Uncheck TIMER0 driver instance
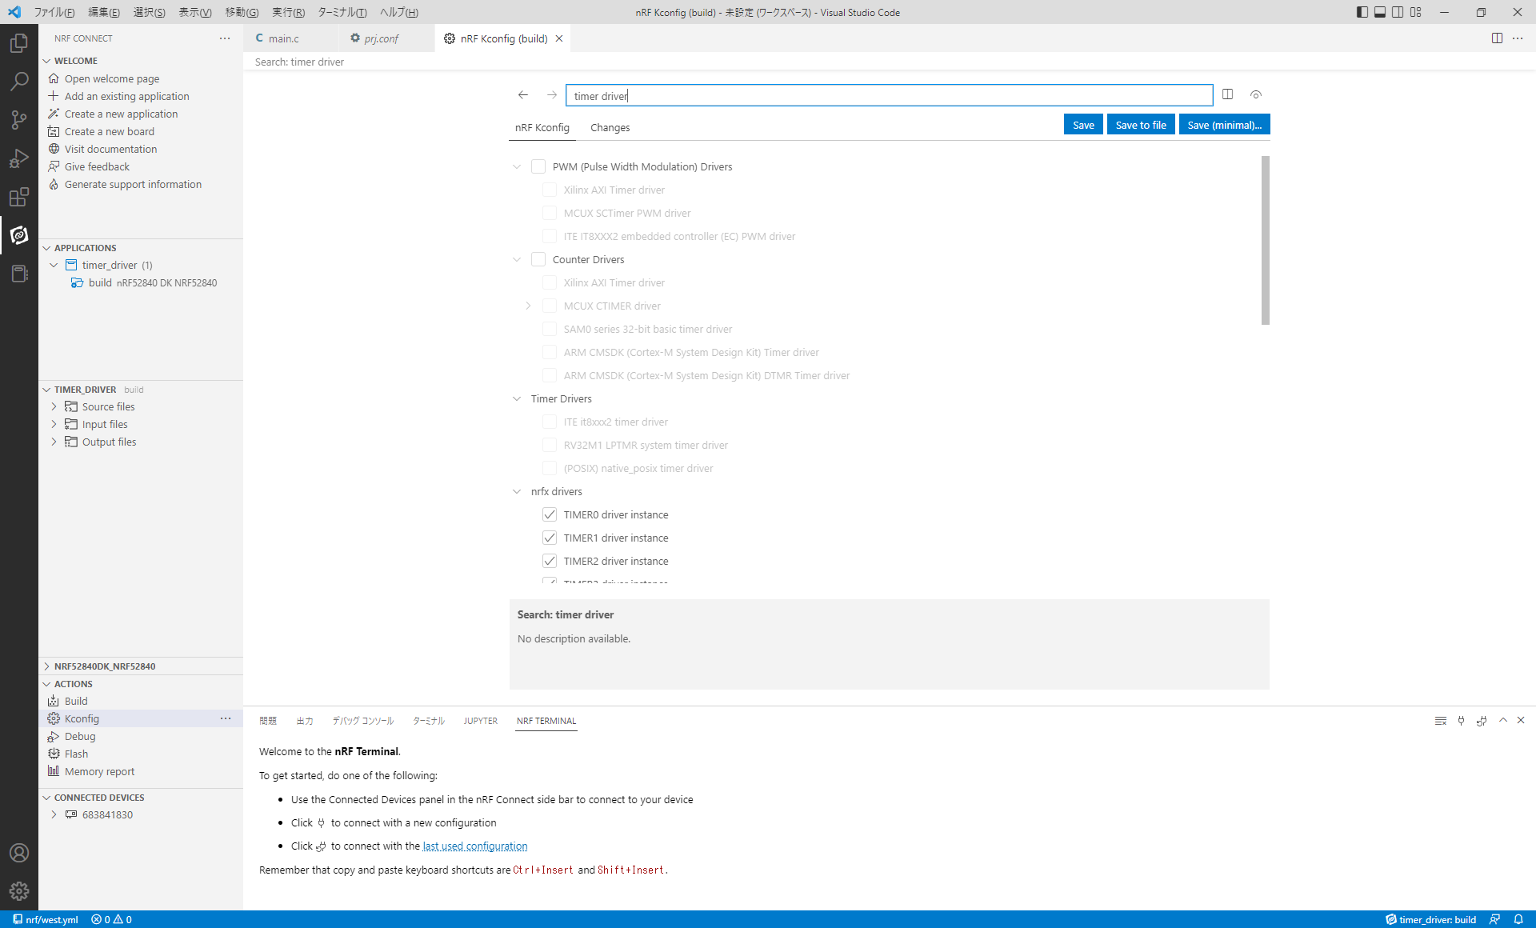This screenshot has width=1536, height=928. (550, 514)
